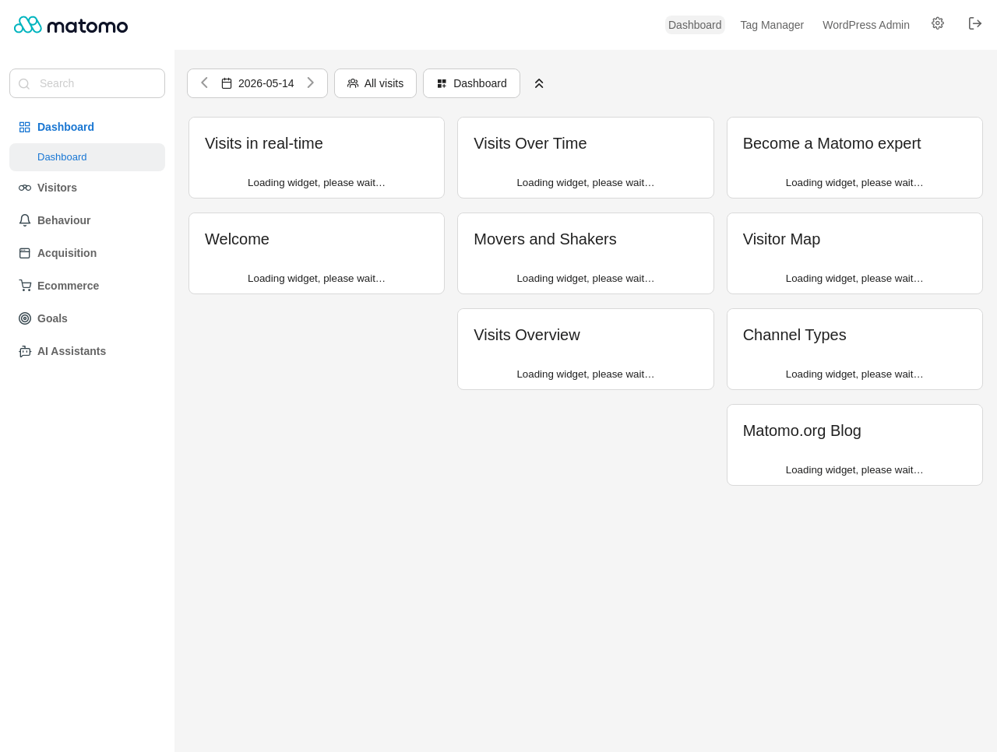Click the Ecommerce cart icon
Image resolution: width=997 pixels, height=752 pixels.
[x=25, y=286]
